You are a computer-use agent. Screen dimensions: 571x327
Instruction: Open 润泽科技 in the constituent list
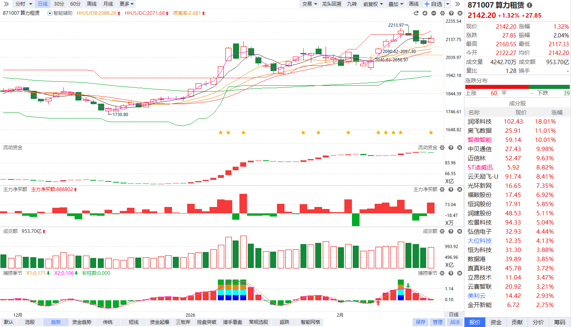point(480,122)
